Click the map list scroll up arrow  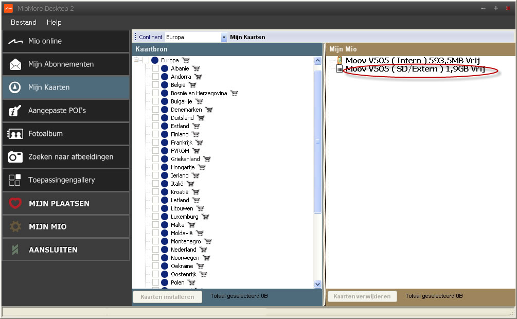click(x=317, y=60)
